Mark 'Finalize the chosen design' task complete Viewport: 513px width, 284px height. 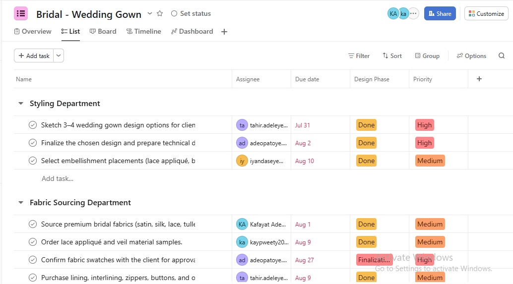[33, 143]
